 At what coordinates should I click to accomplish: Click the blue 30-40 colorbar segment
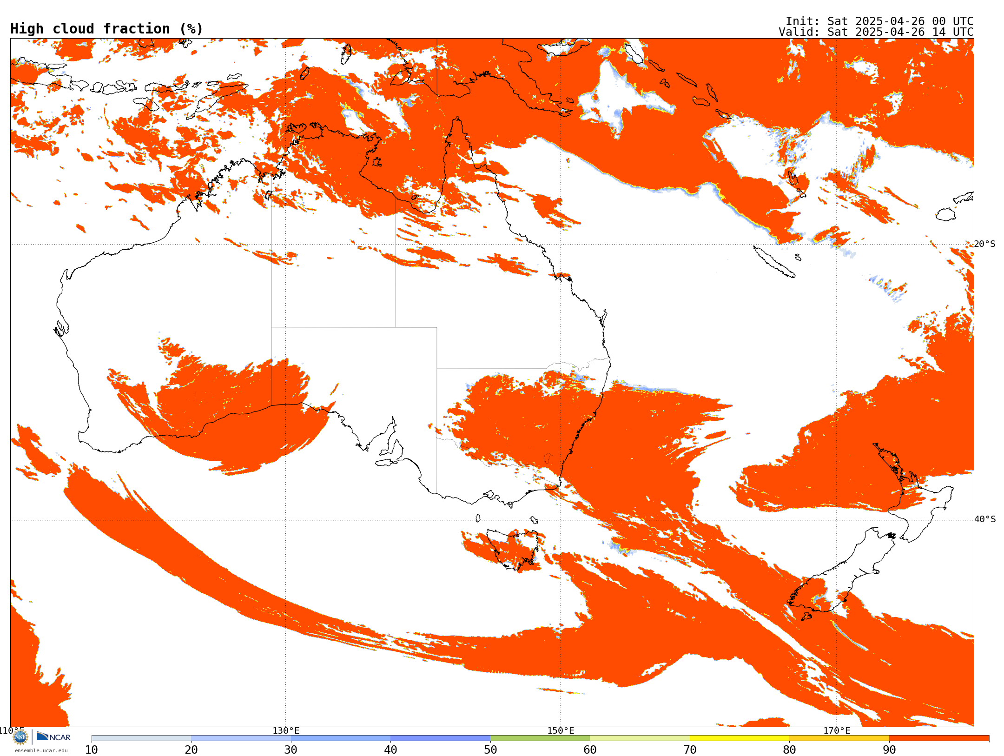click(341, 738)
